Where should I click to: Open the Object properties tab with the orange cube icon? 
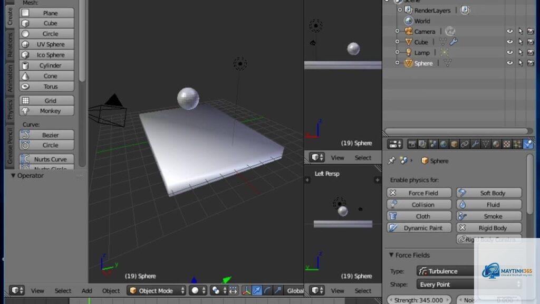tap(454, 144)
